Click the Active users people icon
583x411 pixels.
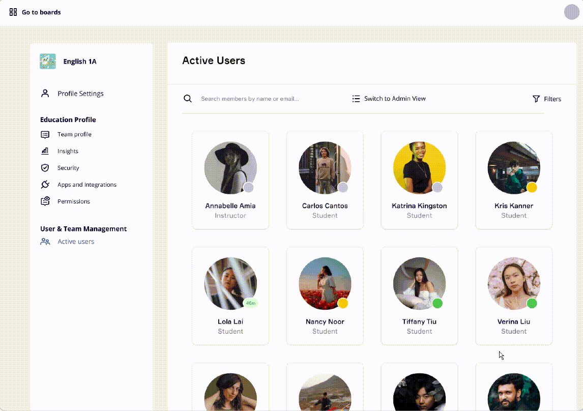coord(45,242)
